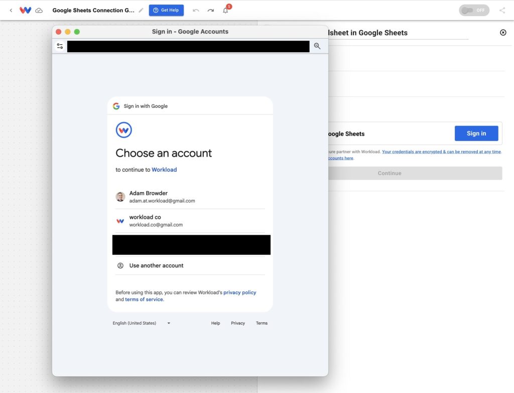
Task: Open the notifications bell
Action: point(225,10)
